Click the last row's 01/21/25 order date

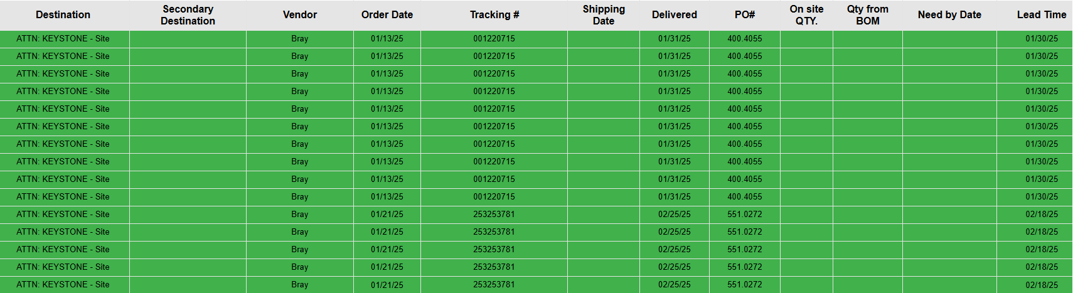(x=387, y=285)
